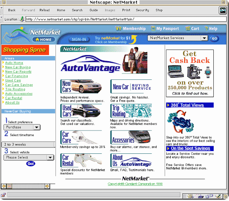This screenshot has height=201, width=229.
Task: Click Print in the Netscape toolbar
Action: (126, 10)
